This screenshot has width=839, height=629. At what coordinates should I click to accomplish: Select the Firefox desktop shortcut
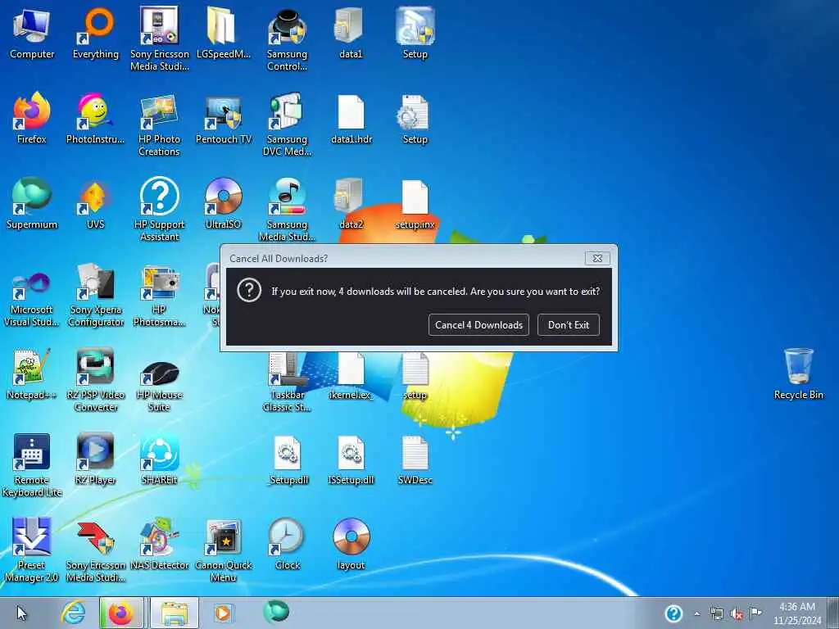click(x=32, y=119)
